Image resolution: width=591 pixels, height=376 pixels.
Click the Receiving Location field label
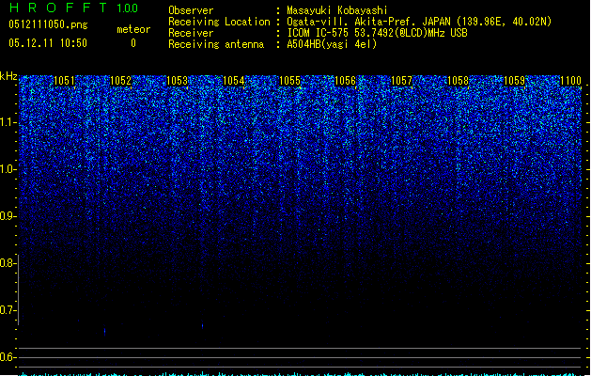point(219,22)
